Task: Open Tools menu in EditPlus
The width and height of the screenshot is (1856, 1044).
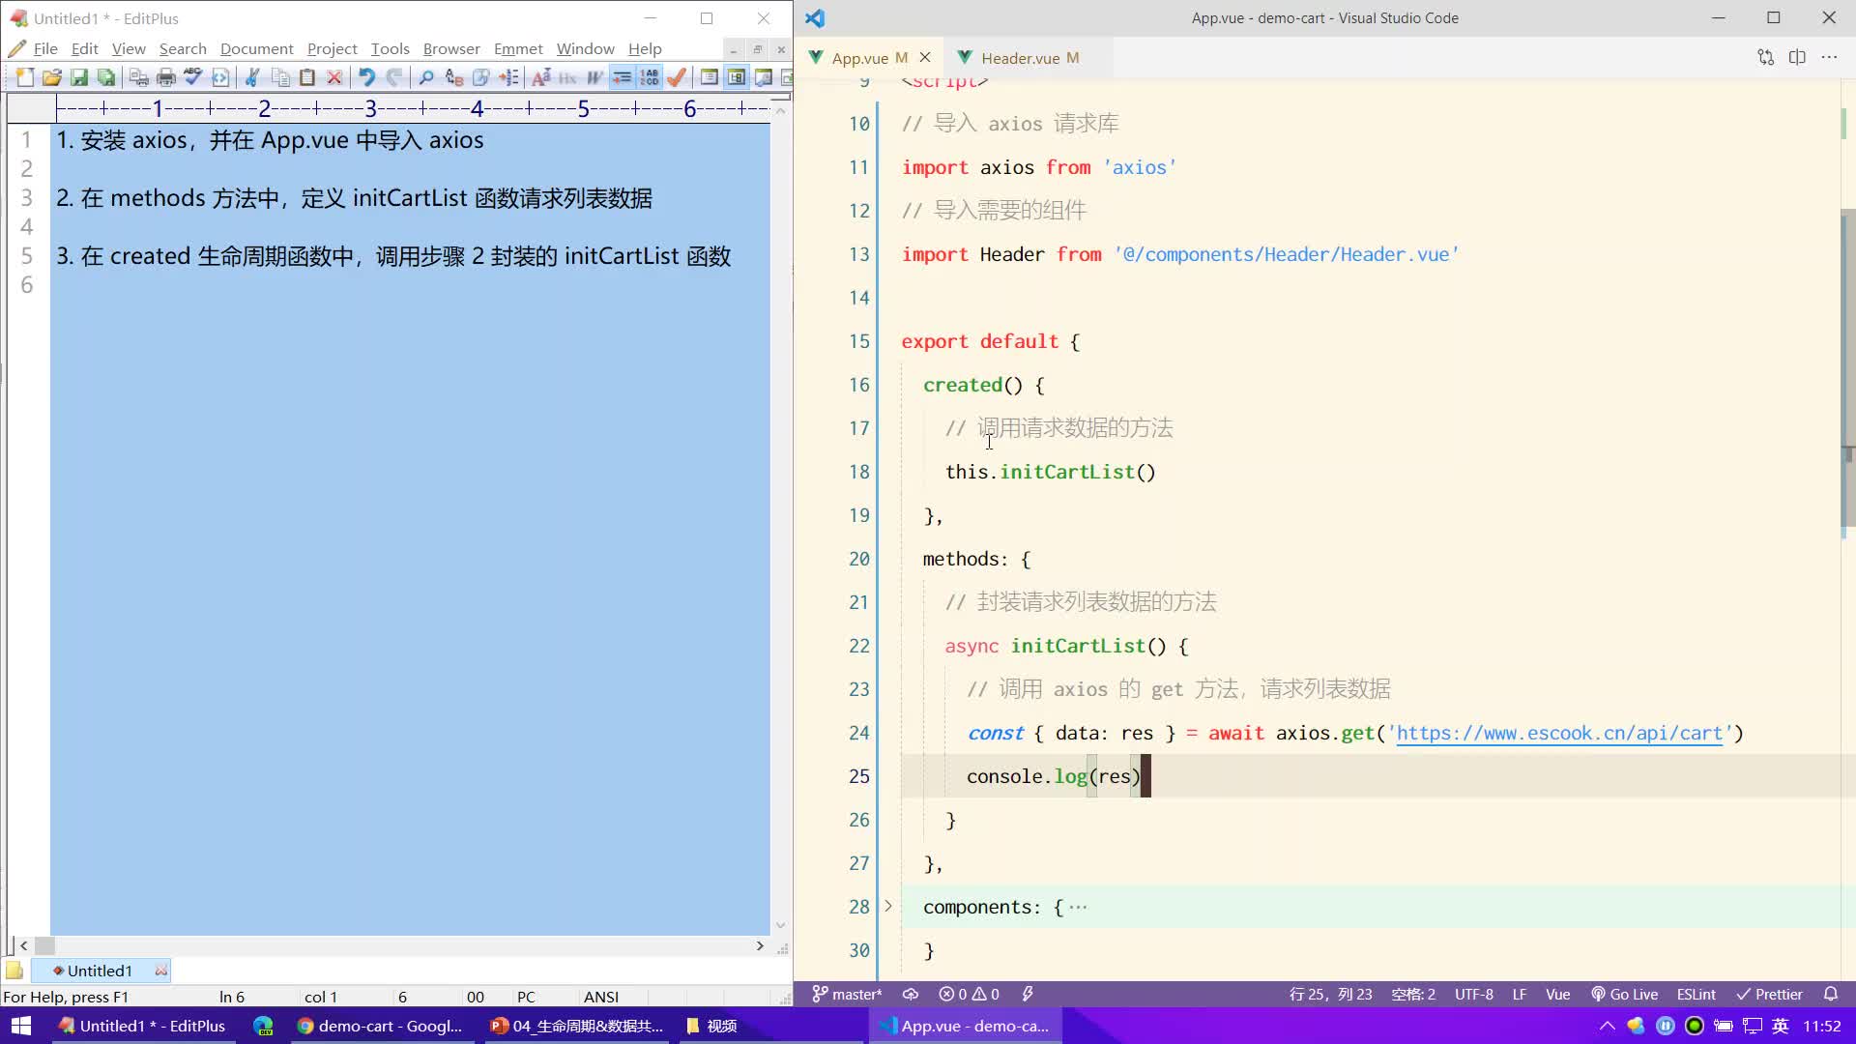Action: tap(390, 48)
